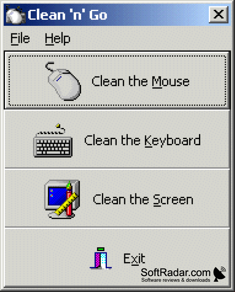The image size is (235, 292).
Task: Open the File menu
Action: pos(20,39)
